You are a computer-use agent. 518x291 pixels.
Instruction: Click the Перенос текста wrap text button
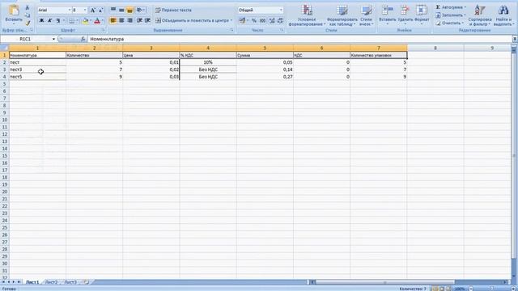point(173,11)
